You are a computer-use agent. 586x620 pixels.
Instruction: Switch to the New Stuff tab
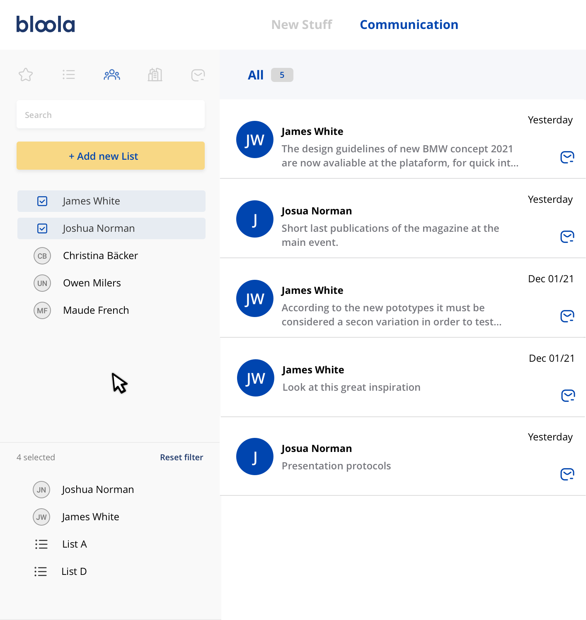302,25
